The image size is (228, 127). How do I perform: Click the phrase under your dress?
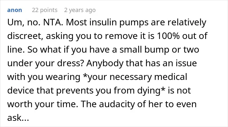46,63
